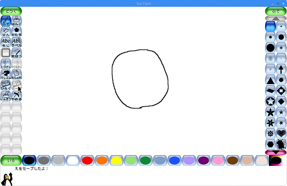Screen dimensions: 287x186
Task: Select the はんこ stamp tool
Action: coord(17,21)
